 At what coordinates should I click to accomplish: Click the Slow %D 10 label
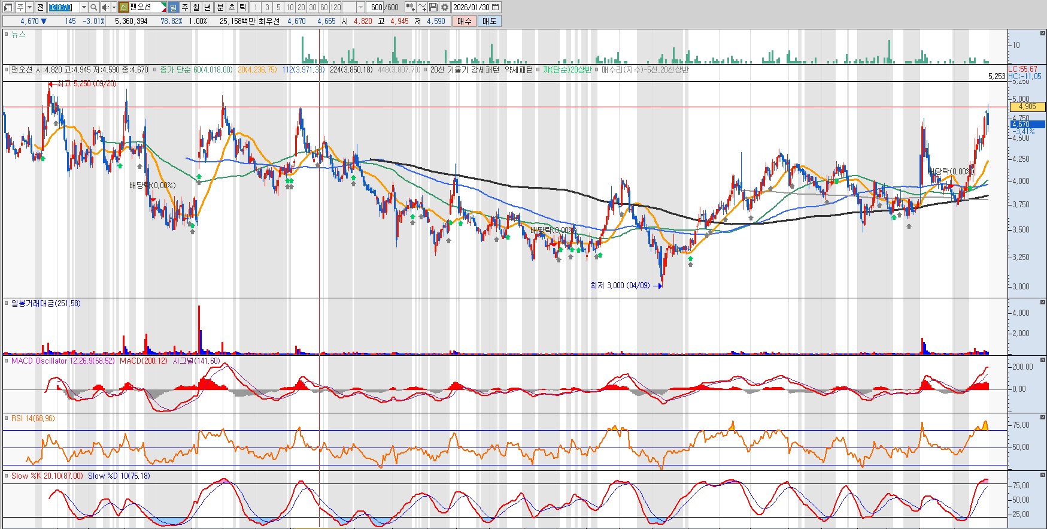[x=119, y=476]
